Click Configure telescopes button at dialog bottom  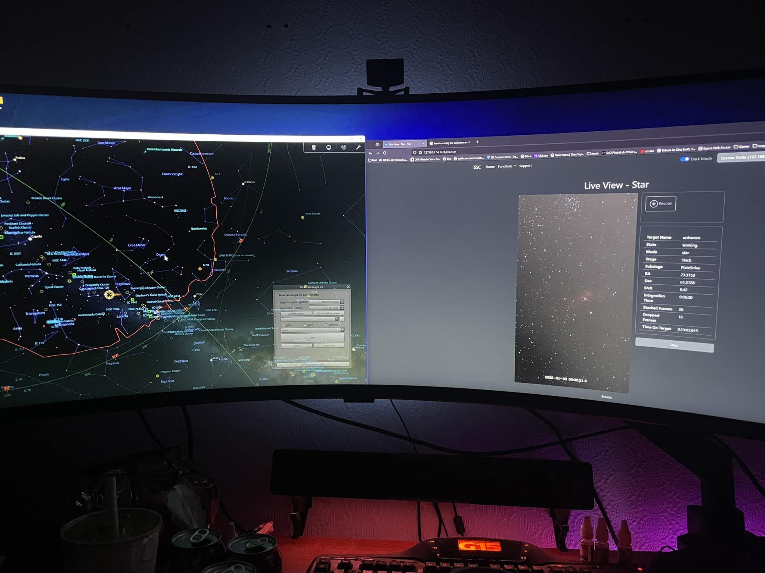pos(313,364)
